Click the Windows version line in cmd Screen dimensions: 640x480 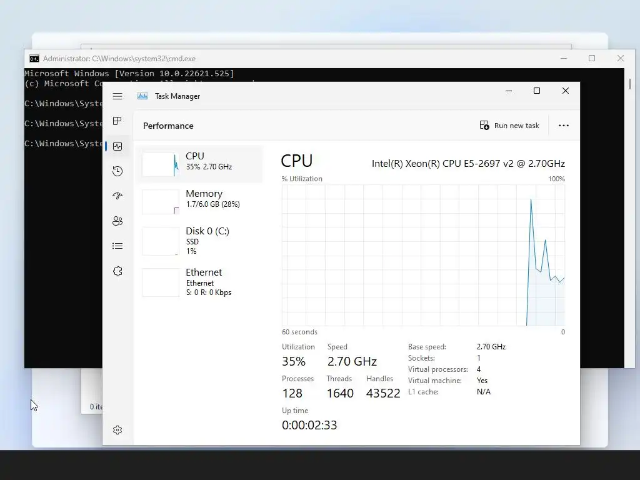click(x=129, y=74)
